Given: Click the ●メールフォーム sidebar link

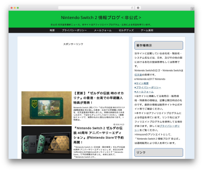Looking at the screenshot, I should 144,92.
